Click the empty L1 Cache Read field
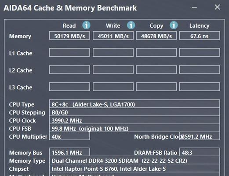The image size is (229, 176). tap(69, 52)
